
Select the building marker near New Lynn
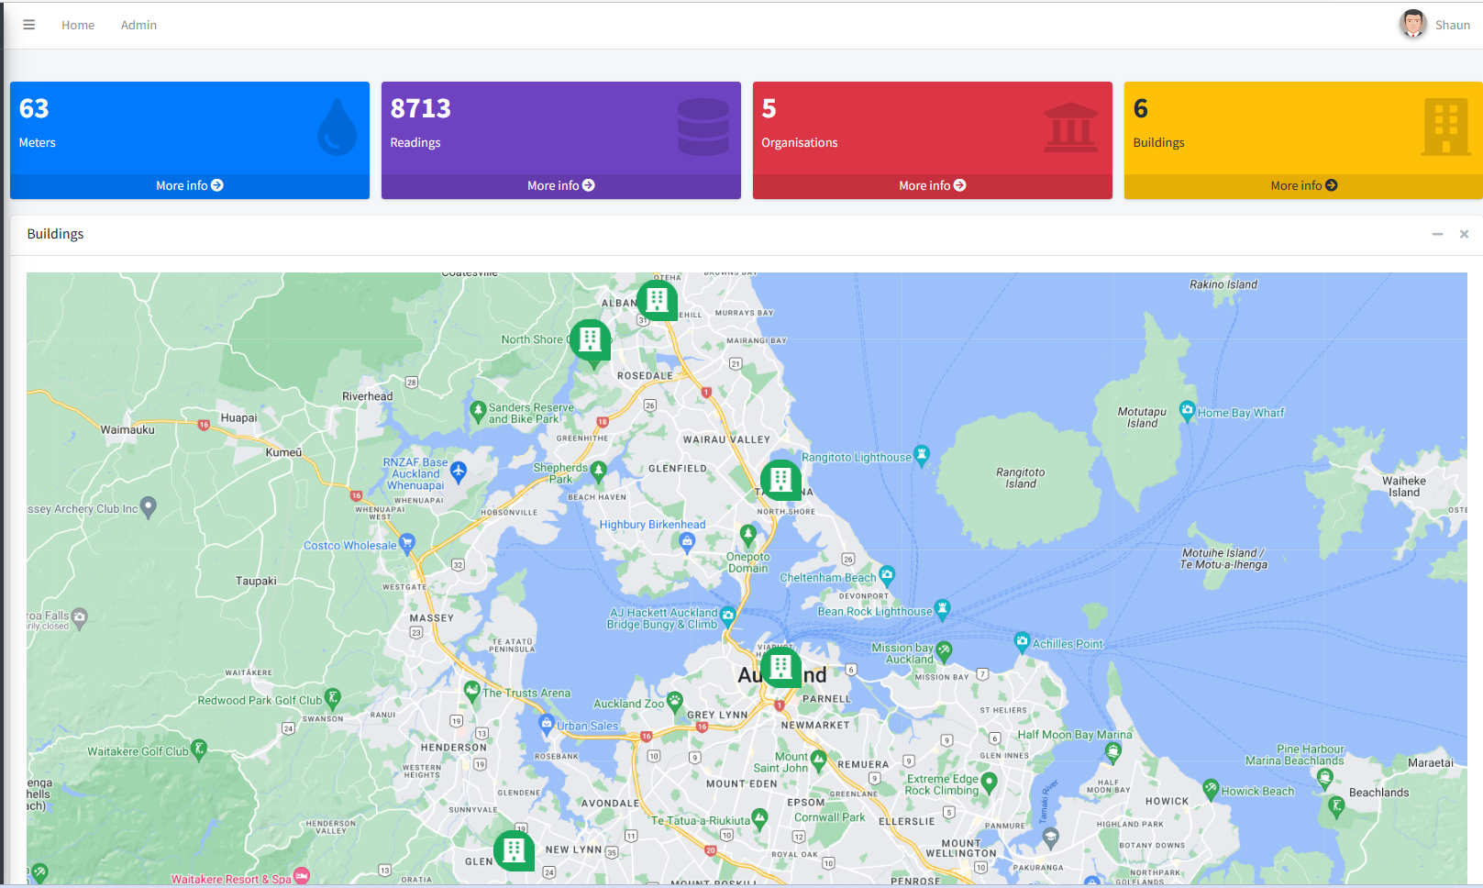[514, 849]
